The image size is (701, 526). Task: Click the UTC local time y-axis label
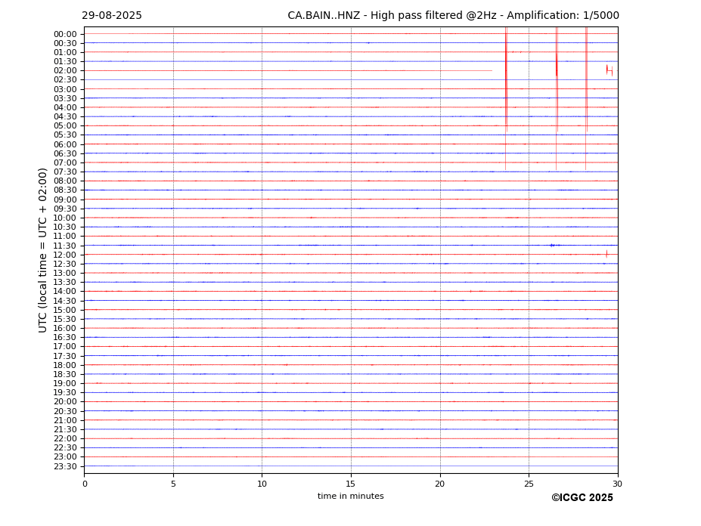coord(42,250)
